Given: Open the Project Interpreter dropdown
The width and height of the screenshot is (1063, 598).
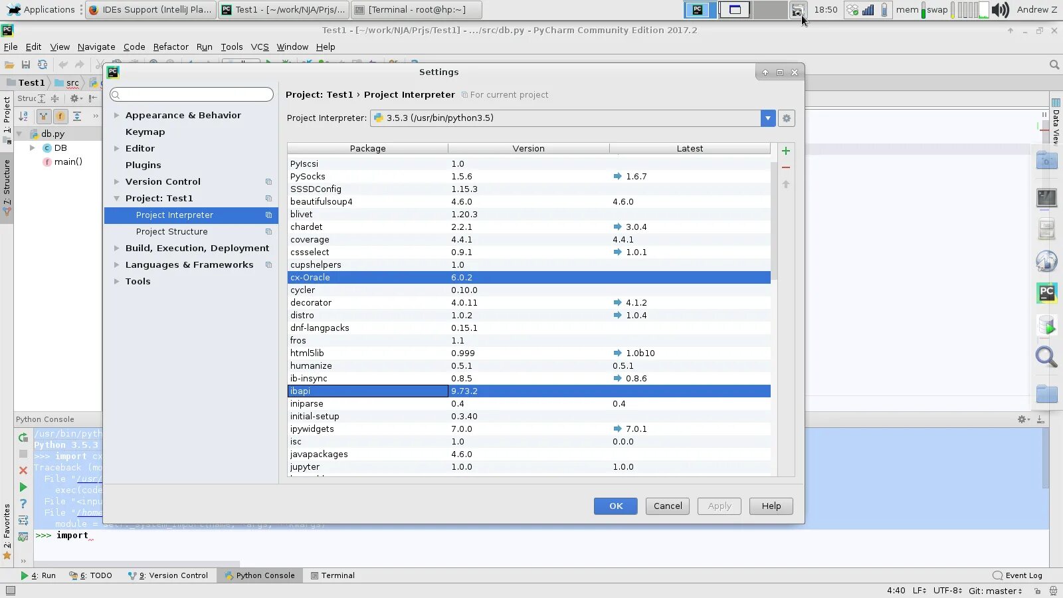Looking at the screenshot, I should coord(768,118).
